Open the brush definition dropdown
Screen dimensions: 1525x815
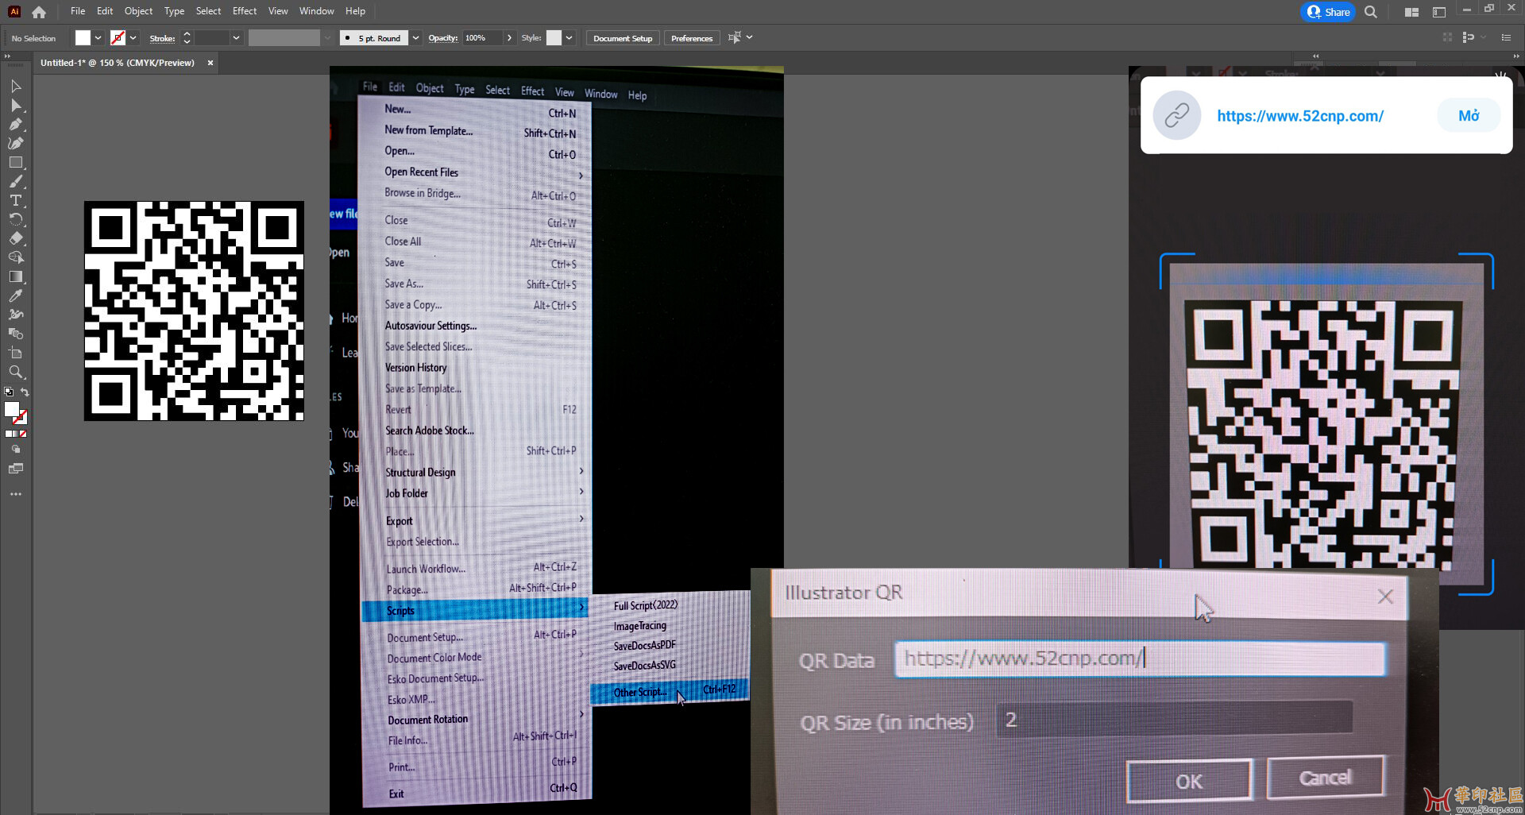[415, 38]
